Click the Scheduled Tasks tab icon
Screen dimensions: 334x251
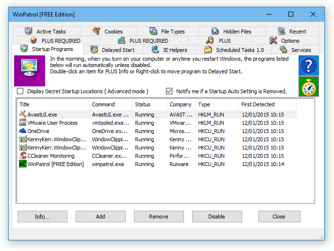pyautogui.click(x=208, y=50)
